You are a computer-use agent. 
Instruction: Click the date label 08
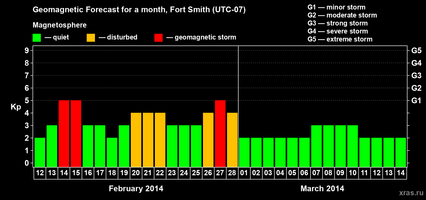pyautogui.click(x=329, y=173)
